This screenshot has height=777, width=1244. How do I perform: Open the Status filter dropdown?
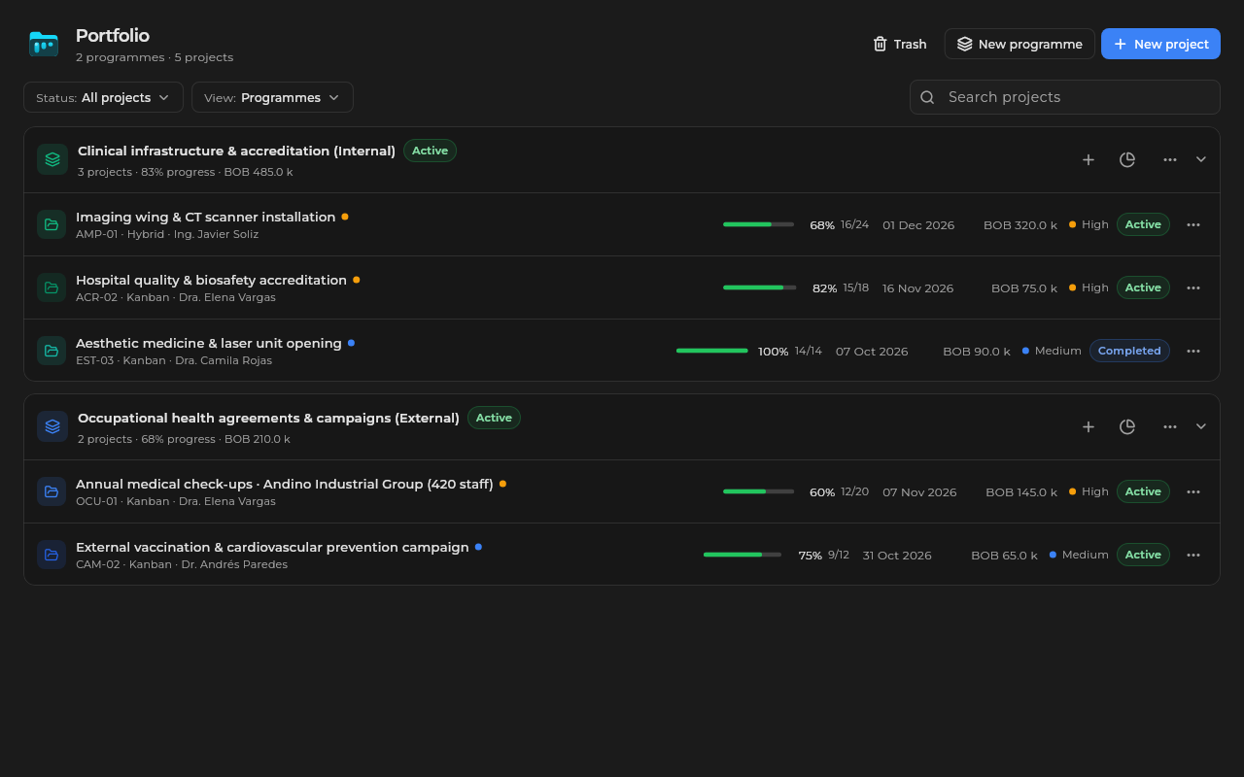(x=103, y=97)
